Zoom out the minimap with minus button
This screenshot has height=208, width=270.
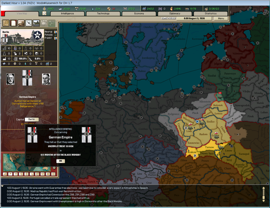[x=54, y=168]
